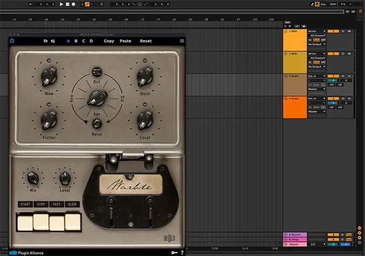
Task: Open the Warble hamburger menu
Action: (x=182, y=41)
